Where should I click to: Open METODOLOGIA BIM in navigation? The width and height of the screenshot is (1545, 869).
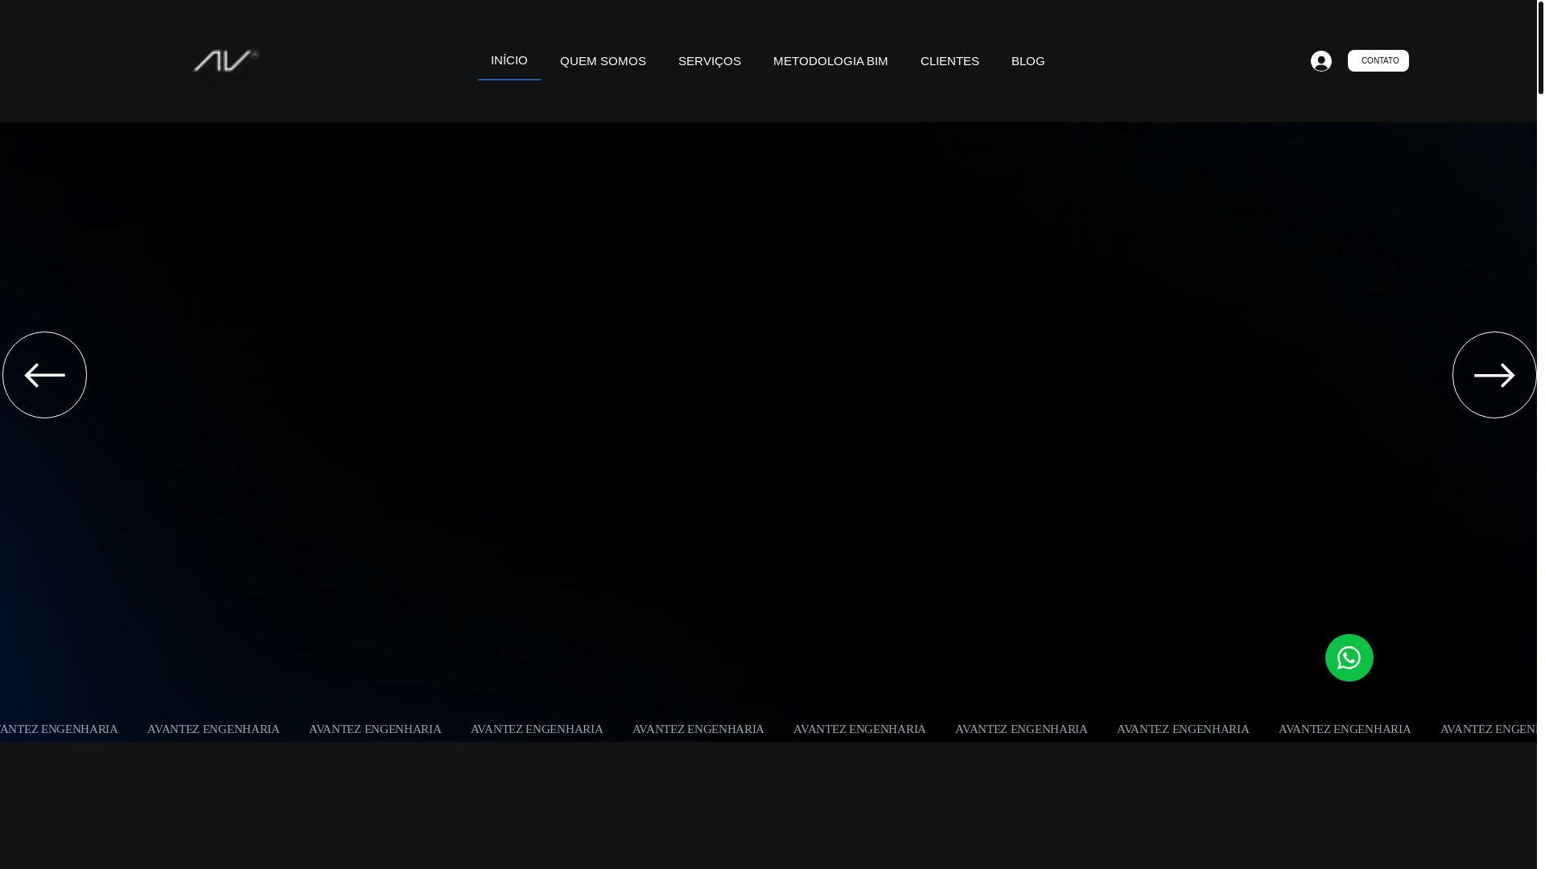(830, 61)
